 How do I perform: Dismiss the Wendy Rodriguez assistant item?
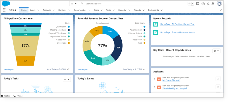pyautogui.click(x=218, y=87)
